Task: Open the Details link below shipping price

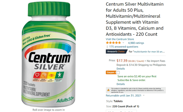Action: [x=121, y=69]
